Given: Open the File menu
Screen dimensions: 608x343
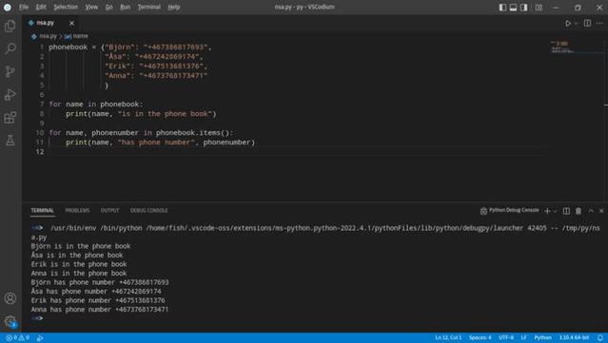Looking at the screenshot, I should click(x=24, y=7).
